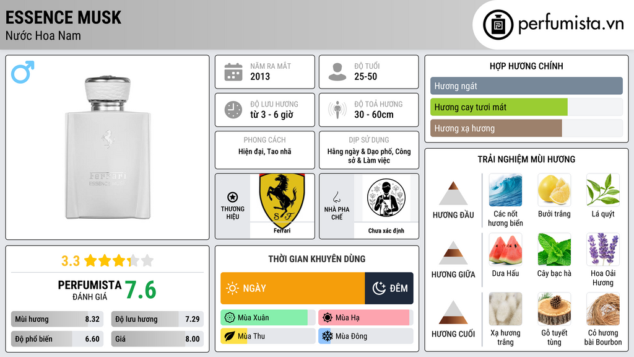The image size is (634, 357).
Task: Click the sun icon for Mùa Hạ
Action: click(328, 318)
